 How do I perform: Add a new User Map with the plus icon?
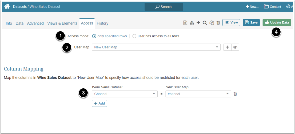click(228, 47)
